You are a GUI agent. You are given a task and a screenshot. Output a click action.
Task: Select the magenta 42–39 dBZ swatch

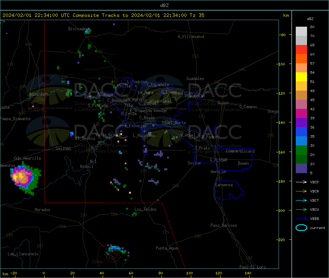301,113
